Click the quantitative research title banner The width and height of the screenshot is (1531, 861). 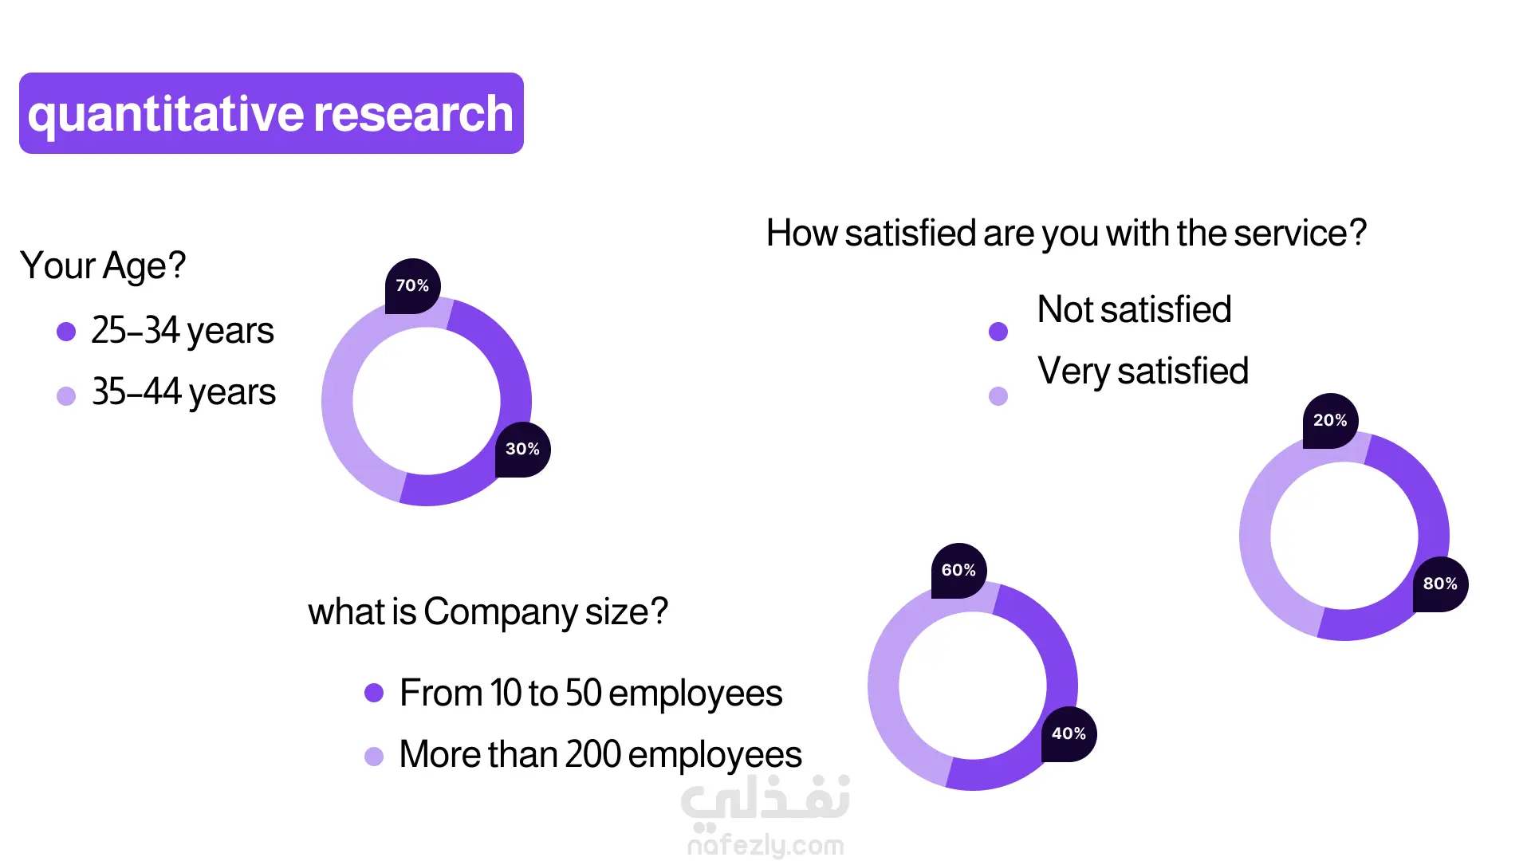[271, 113]
